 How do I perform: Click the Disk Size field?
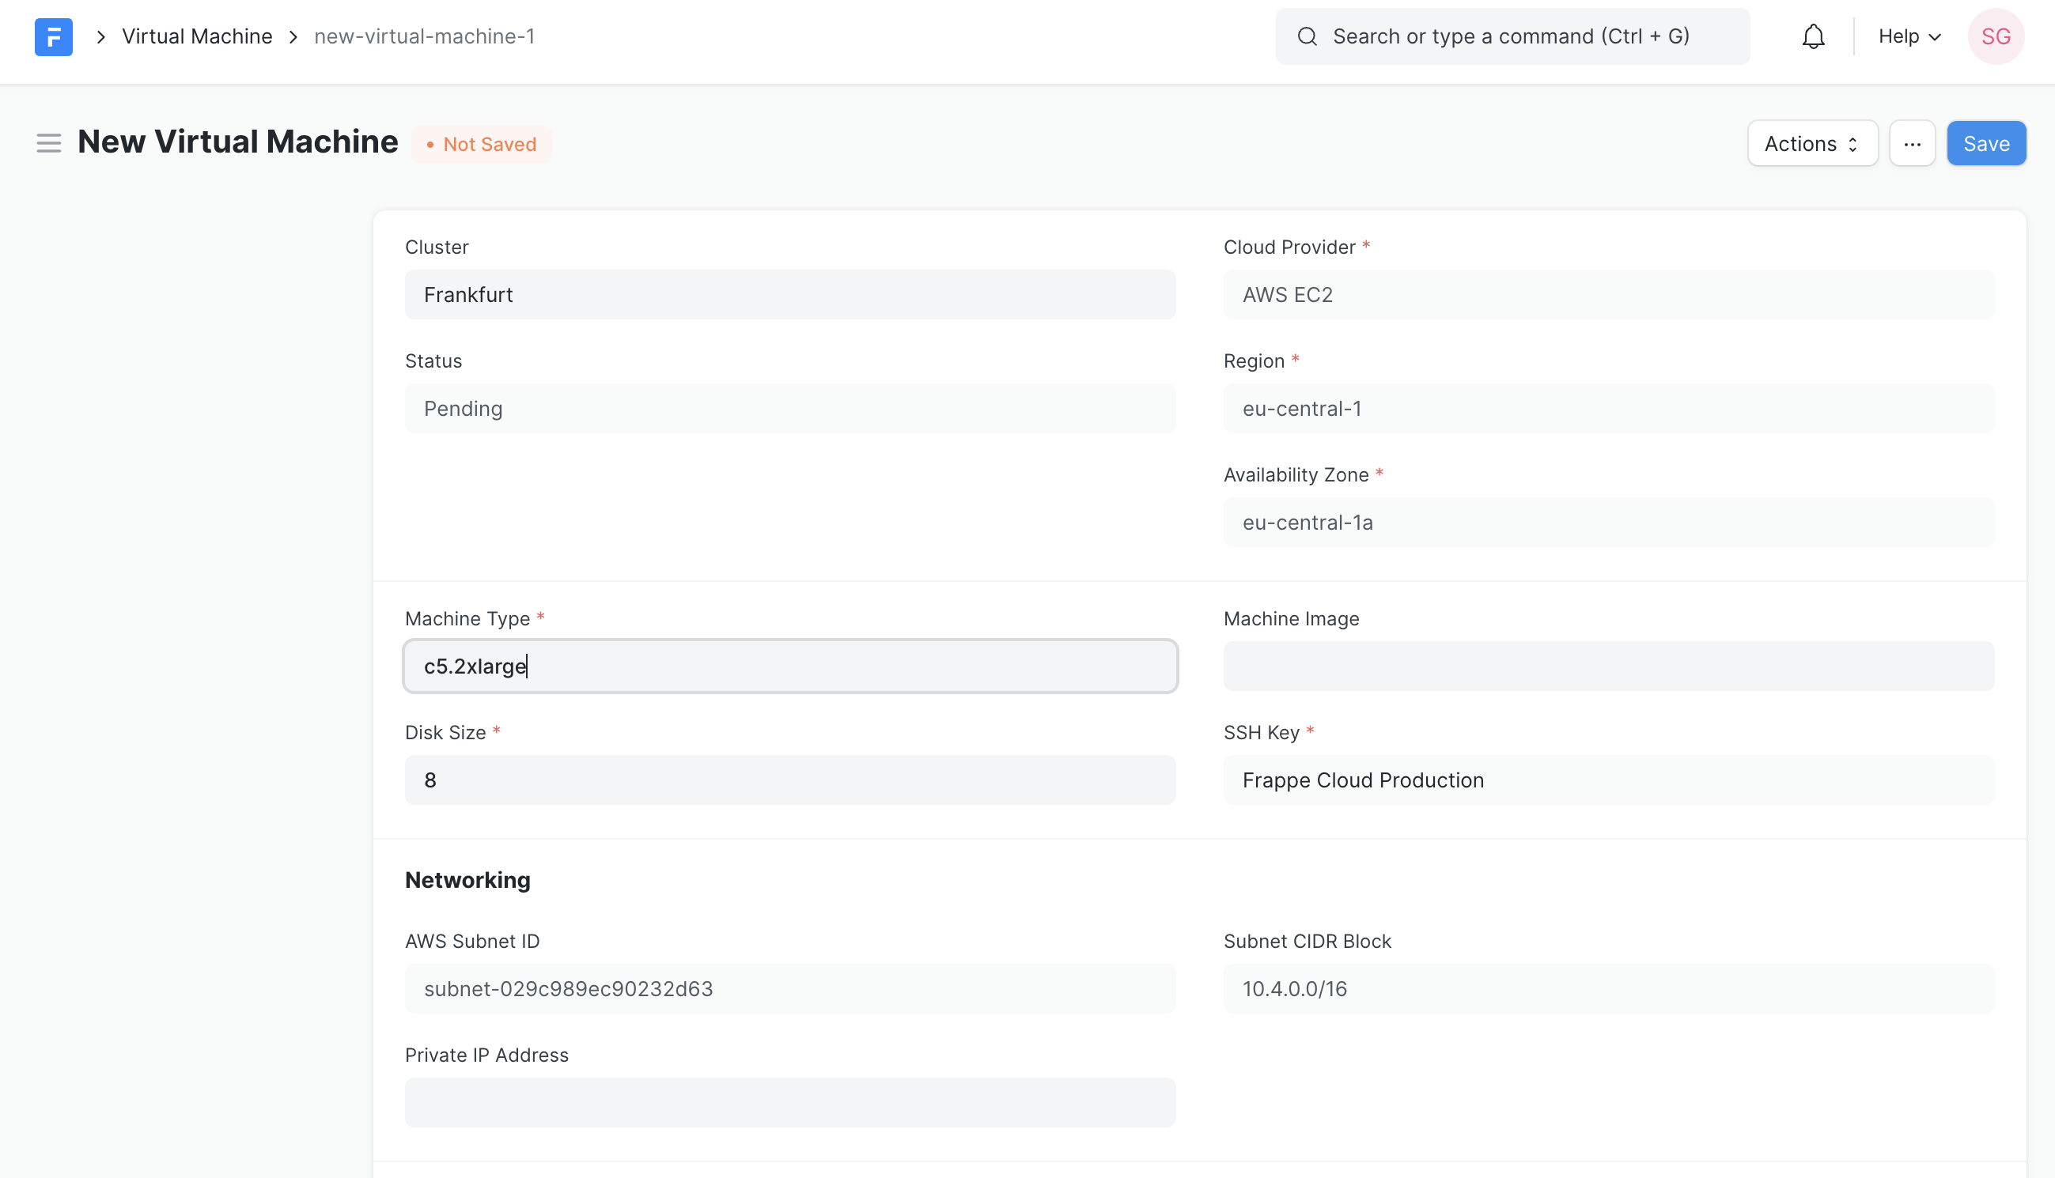[x=789, y=780]
